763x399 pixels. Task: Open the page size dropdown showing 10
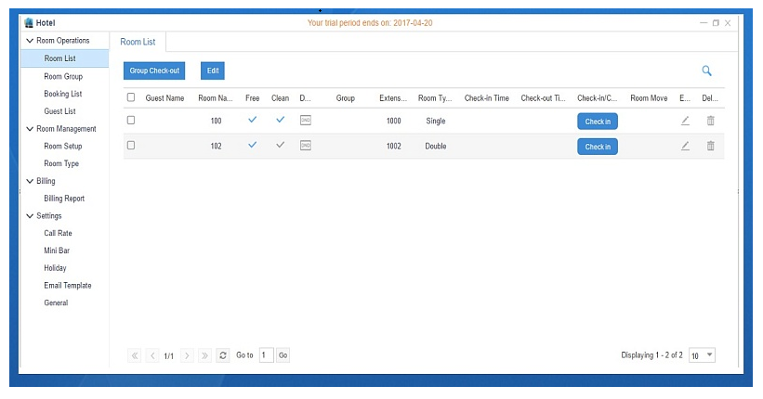[x=703, y=355]
